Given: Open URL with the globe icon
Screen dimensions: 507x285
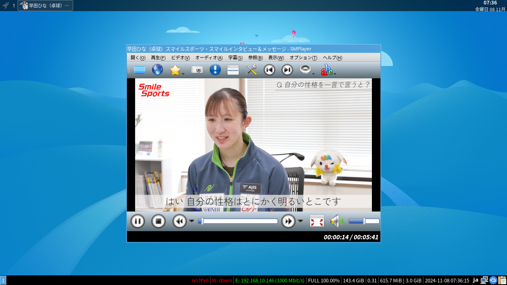Looking at the screenshot, I should tap(157, 69).
